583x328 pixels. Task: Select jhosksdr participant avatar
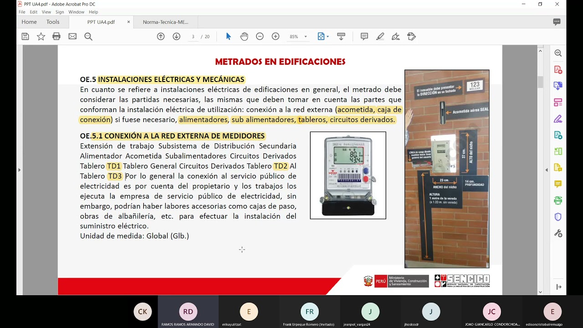431,312
